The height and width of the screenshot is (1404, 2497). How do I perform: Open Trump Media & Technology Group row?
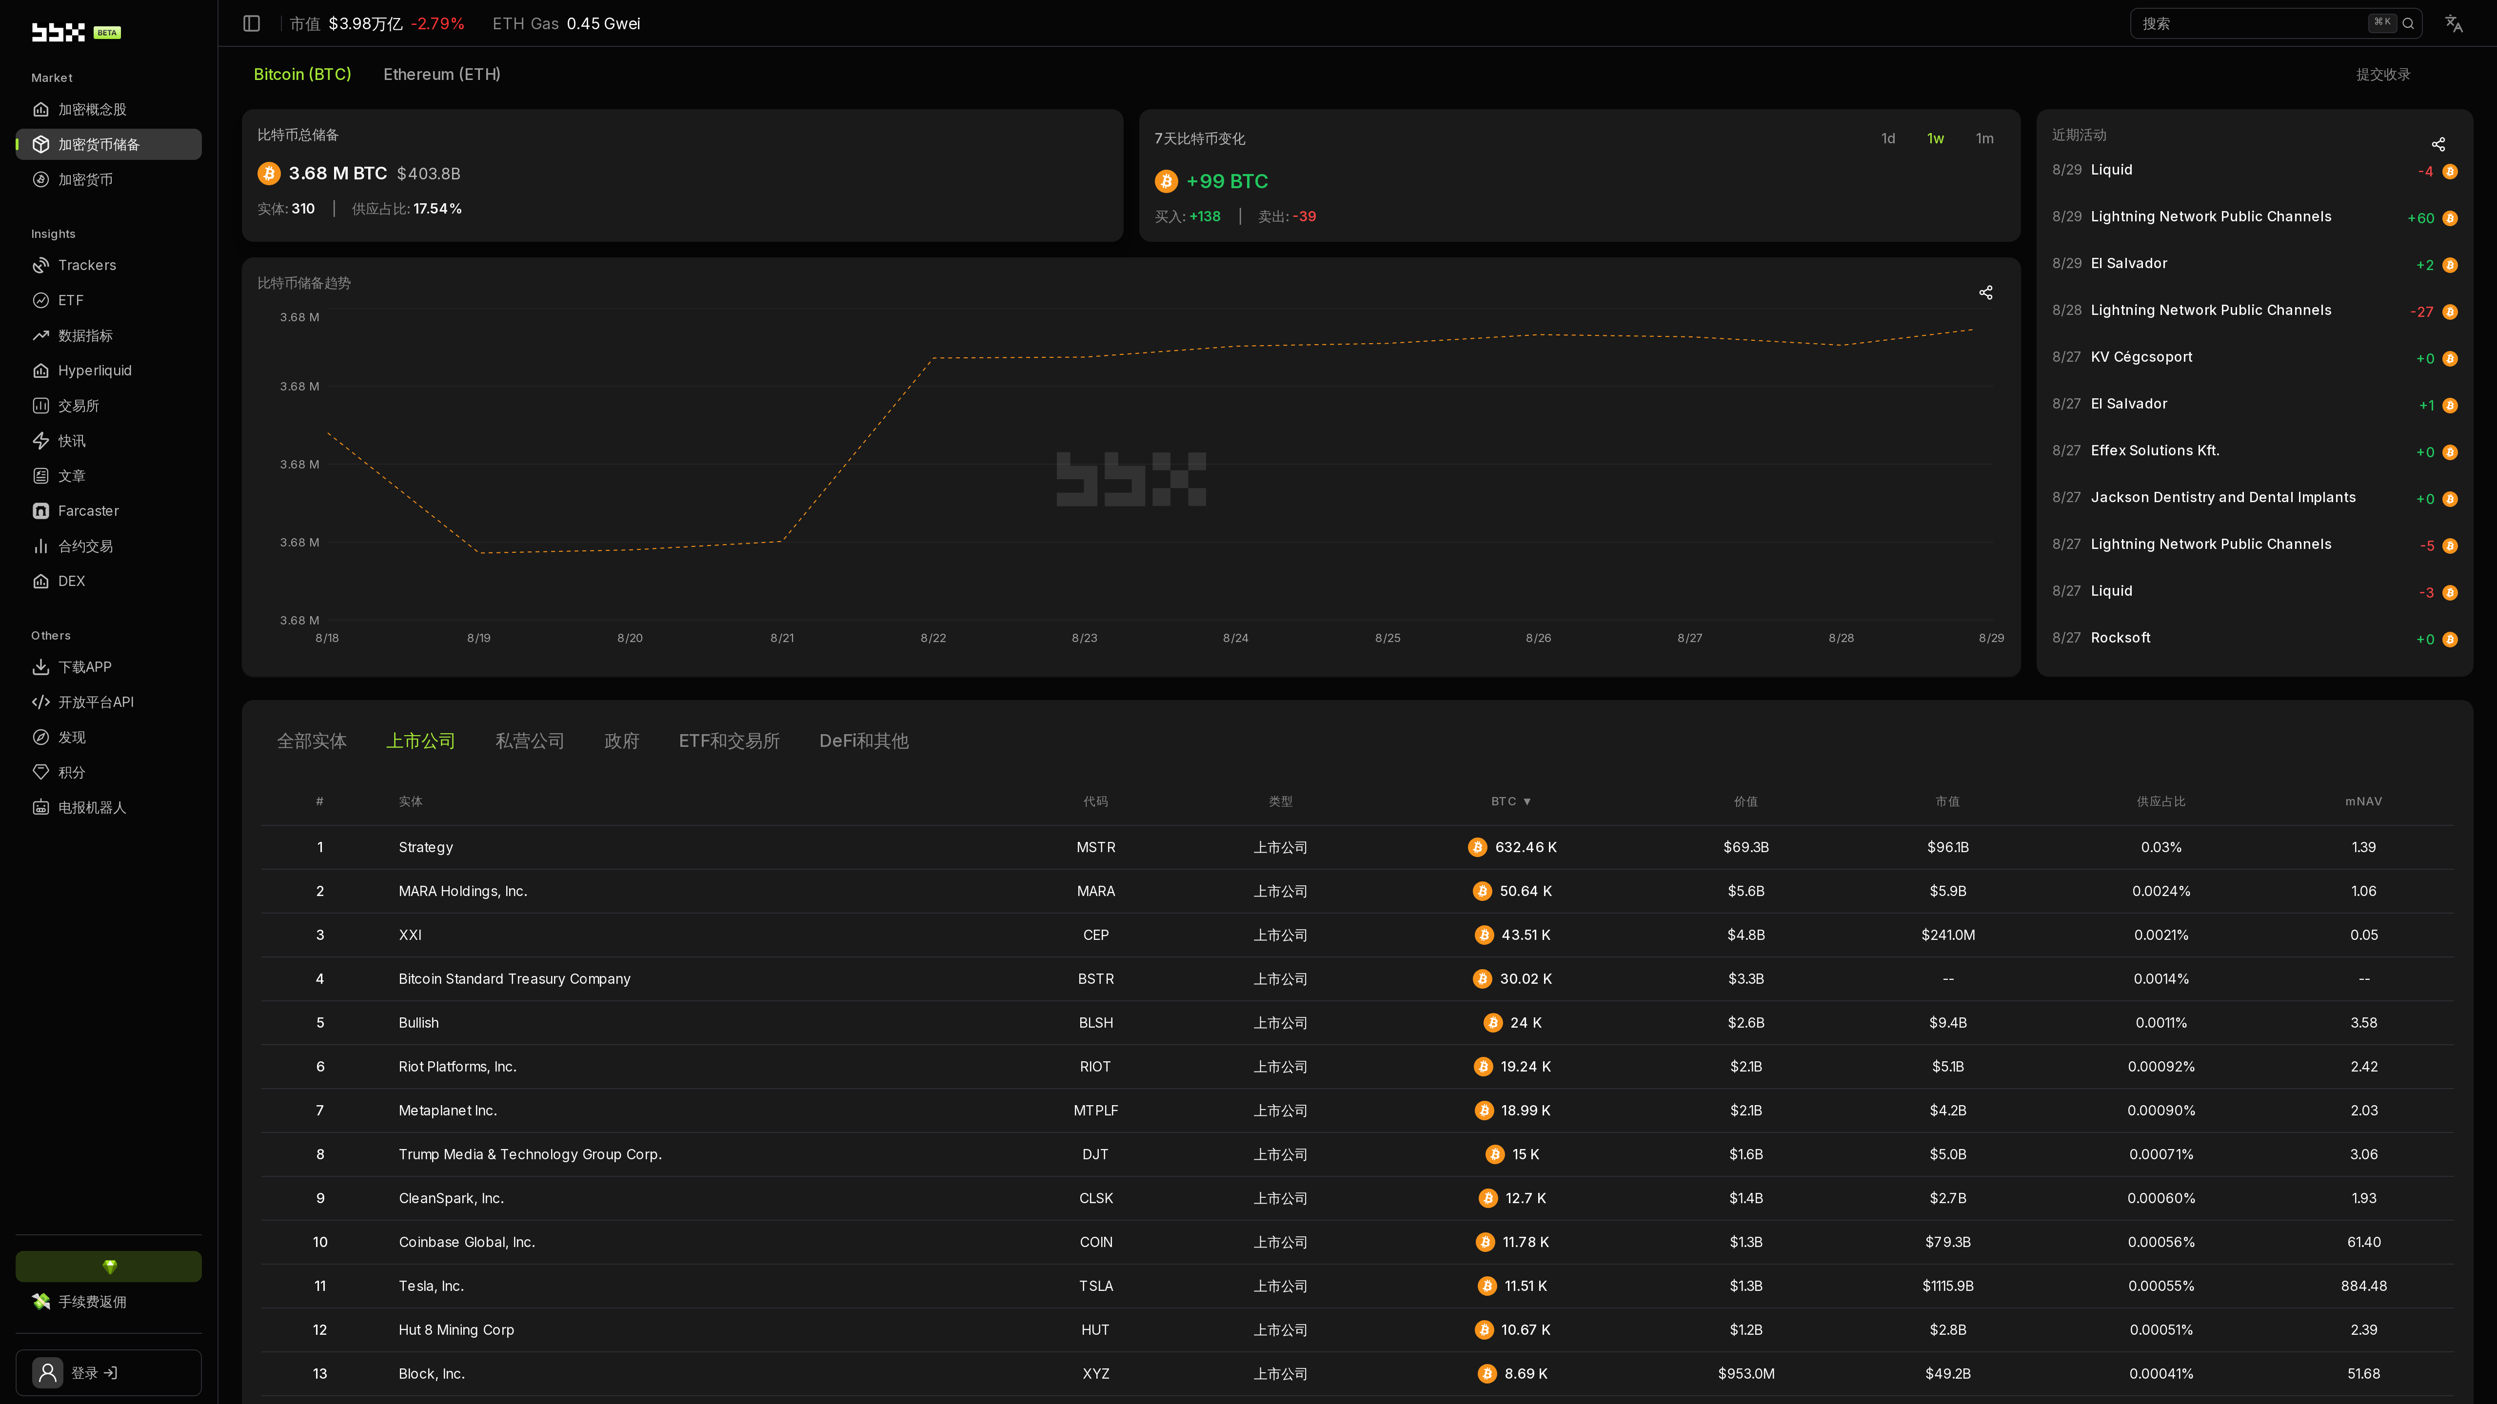tap(1357, 1154)
